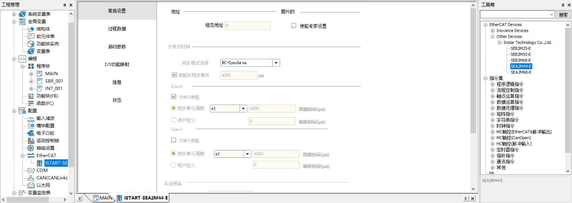This screenshot has height=203, width=572.
Task: Click the 输入滤波 input filter icon
Action: (x=31, y=118)
